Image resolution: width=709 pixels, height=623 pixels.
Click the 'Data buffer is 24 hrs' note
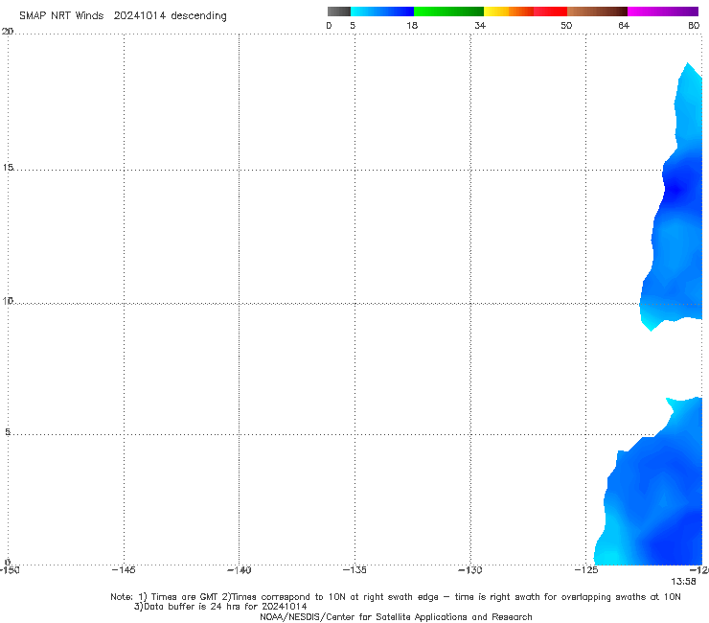pos(220,607)
